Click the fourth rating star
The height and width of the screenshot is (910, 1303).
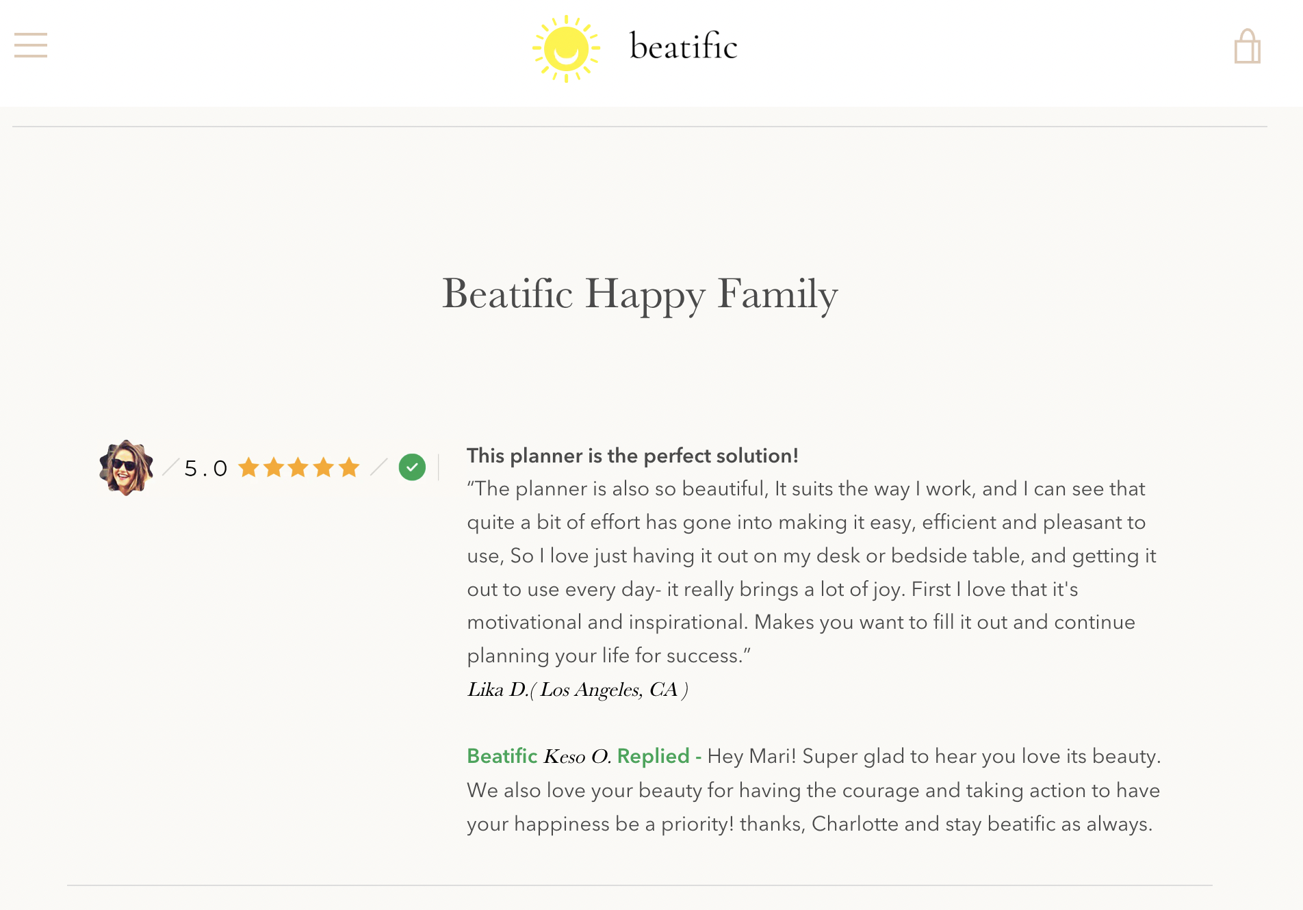[x=324, y=467]
